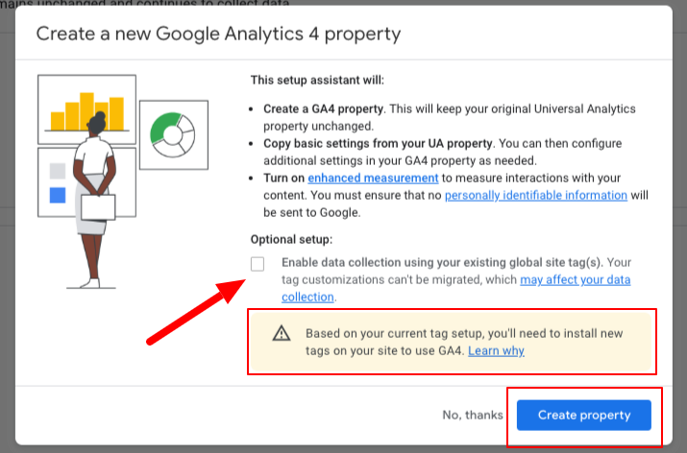Click the blue square in illustration

click(x=58, y=195)
